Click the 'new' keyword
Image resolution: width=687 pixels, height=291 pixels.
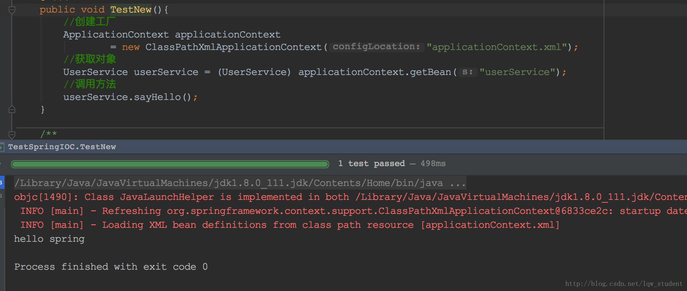pos(131,47)
